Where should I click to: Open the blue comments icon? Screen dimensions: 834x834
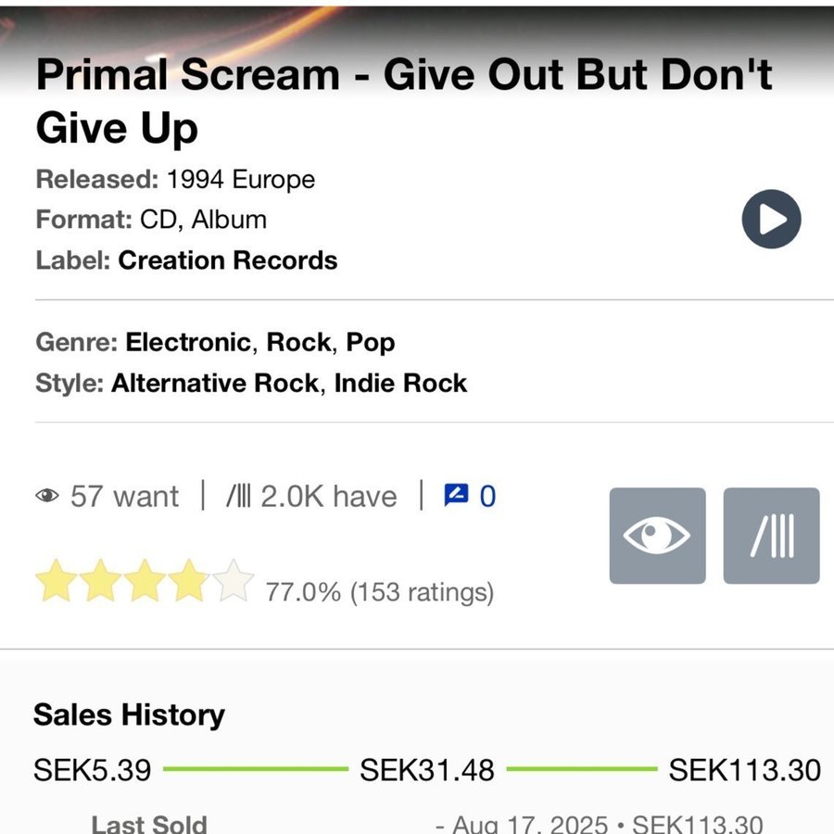point(457,496)
